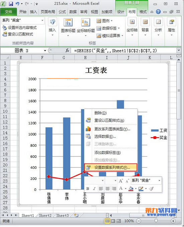Click the 奖金 legend entry

pyautogui.click(x=159, y=137)
